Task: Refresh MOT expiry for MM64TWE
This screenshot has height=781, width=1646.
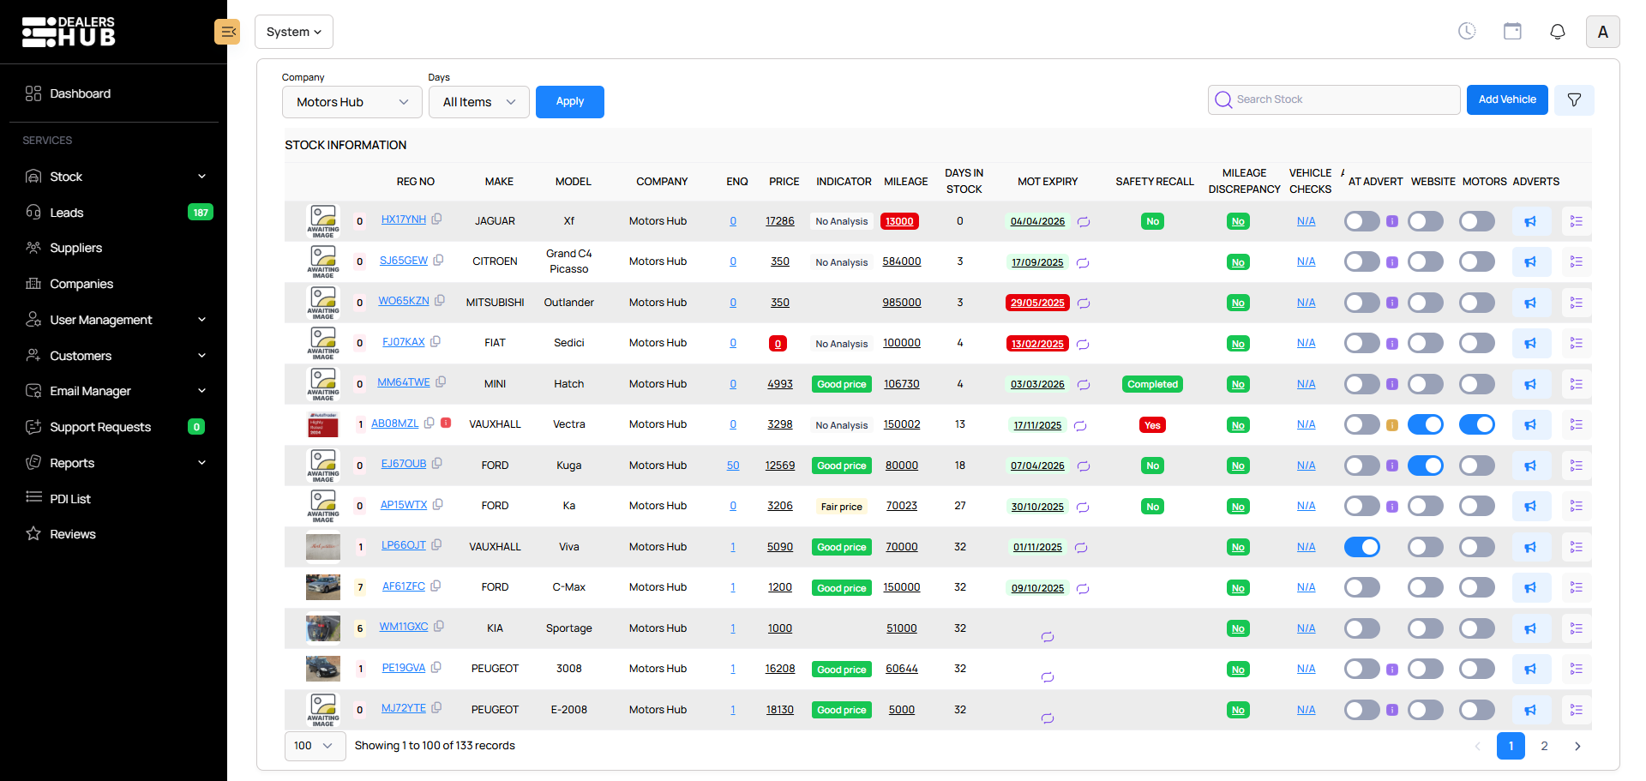Action: [x=1084, y=385]
